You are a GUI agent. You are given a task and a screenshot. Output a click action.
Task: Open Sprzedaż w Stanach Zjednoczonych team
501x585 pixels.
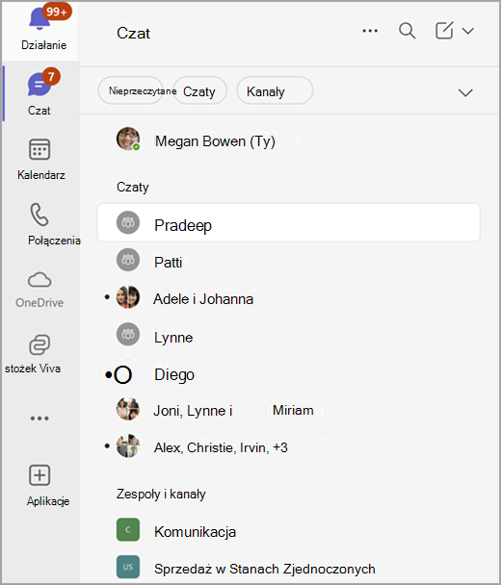point(288,569)
